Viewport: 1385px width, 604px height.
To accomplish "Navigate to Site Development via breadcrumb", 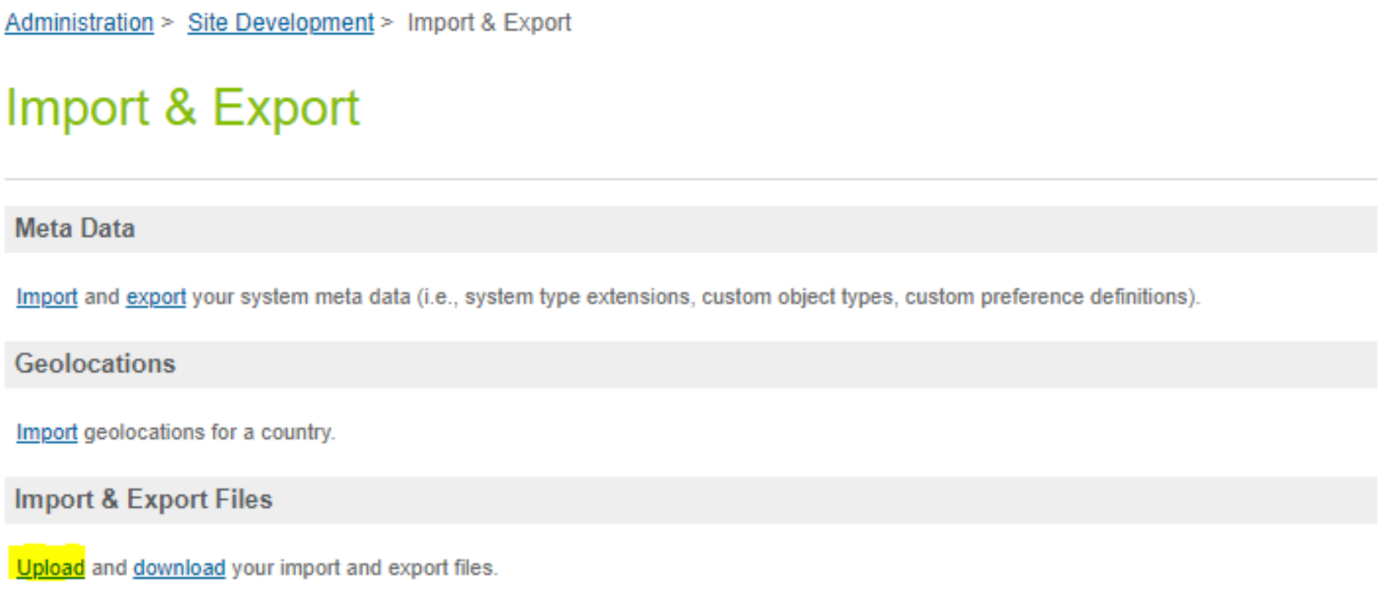I will coord(280,22).
